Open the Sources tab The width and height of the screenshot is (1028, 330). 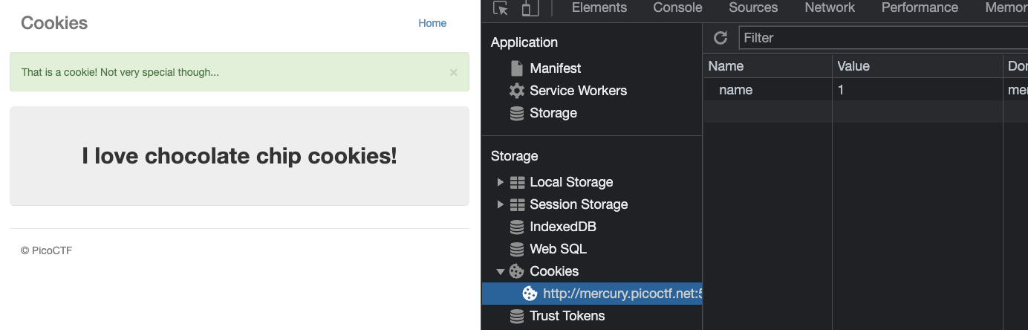coord(753,8)
